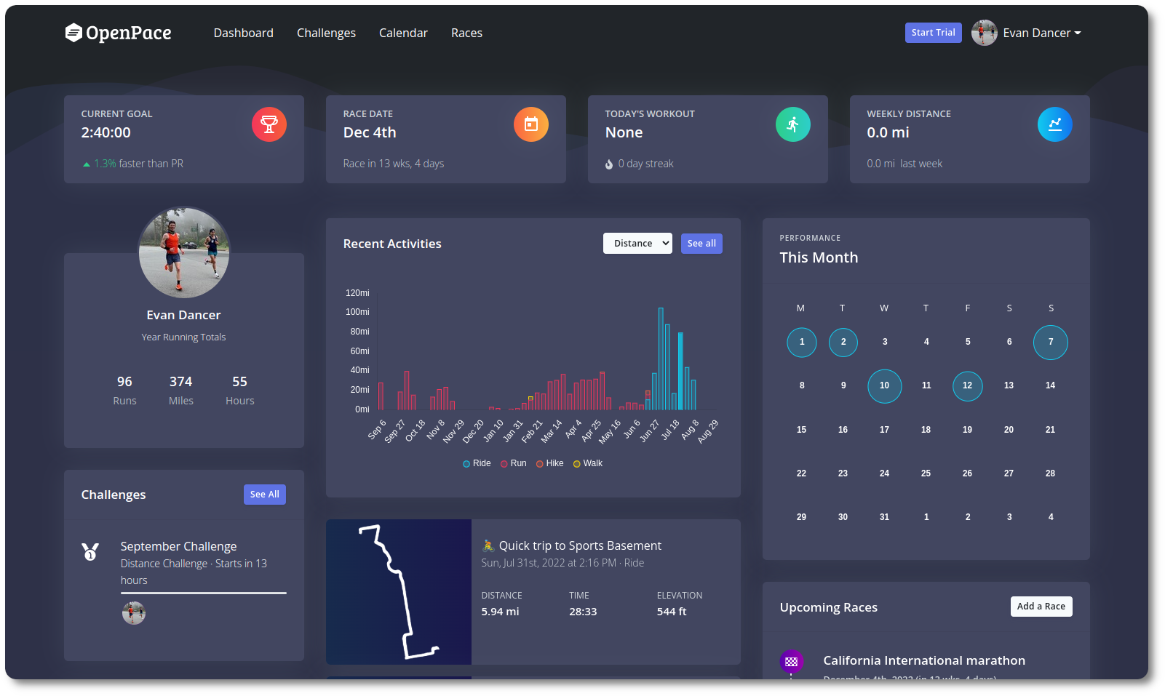The width and height of the screenshot is (1165, 696).
Task: Click the Start Trial button
Action: point(934,33)
